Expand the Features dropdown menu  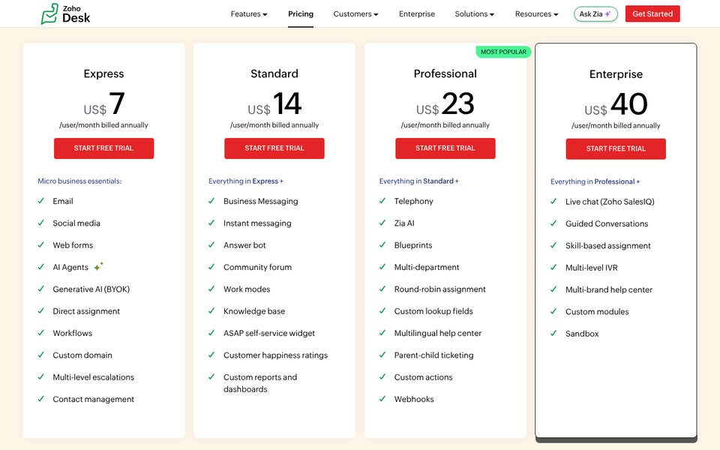click(249, 13)
